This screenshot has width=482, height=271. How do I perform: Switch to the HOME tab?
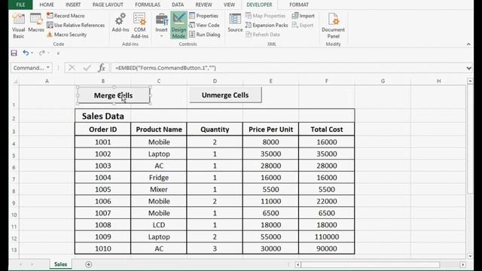[x=47, y=5]
